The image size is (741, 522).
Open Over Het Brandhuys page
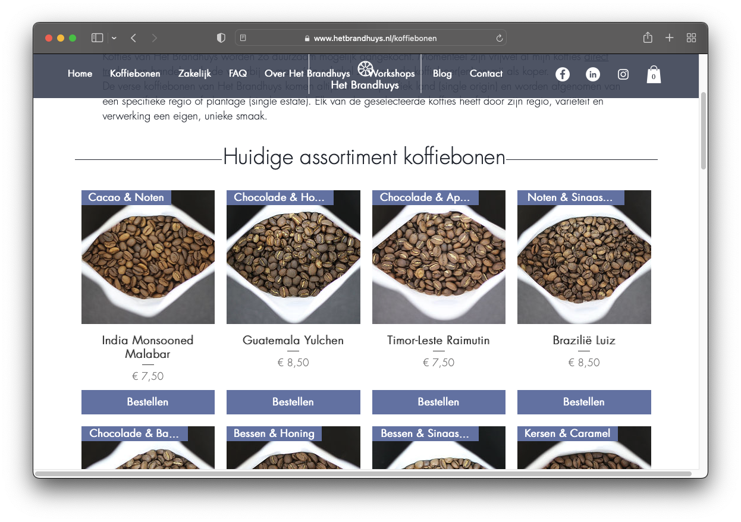pyautogui.click(x=307, y=74)
